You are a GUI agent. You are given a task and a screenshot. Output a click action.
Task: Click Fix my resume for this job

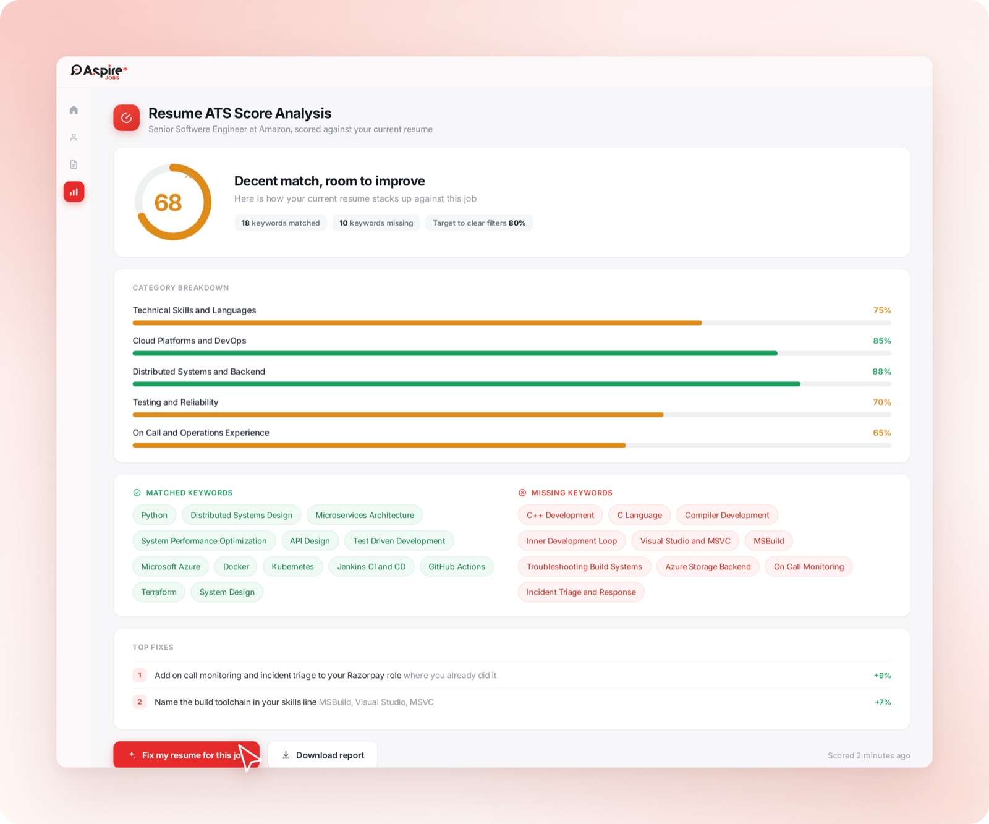click(186, 755)
